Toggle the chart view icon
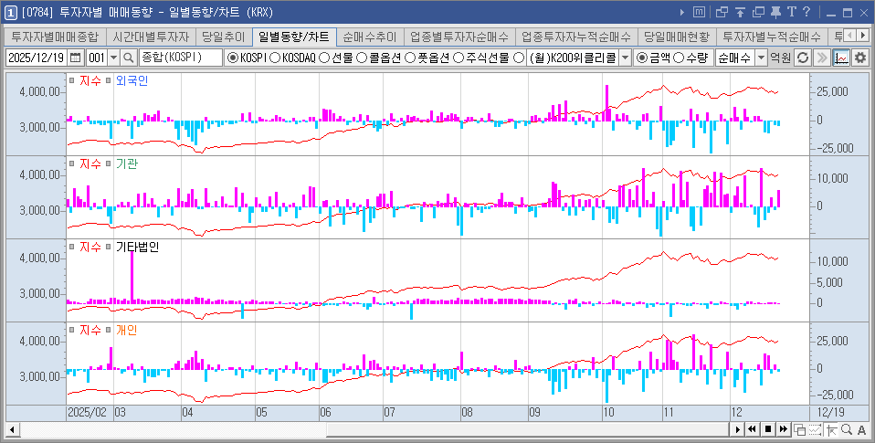875x443 pixels. pyautogui.click(x=841, y=58)
